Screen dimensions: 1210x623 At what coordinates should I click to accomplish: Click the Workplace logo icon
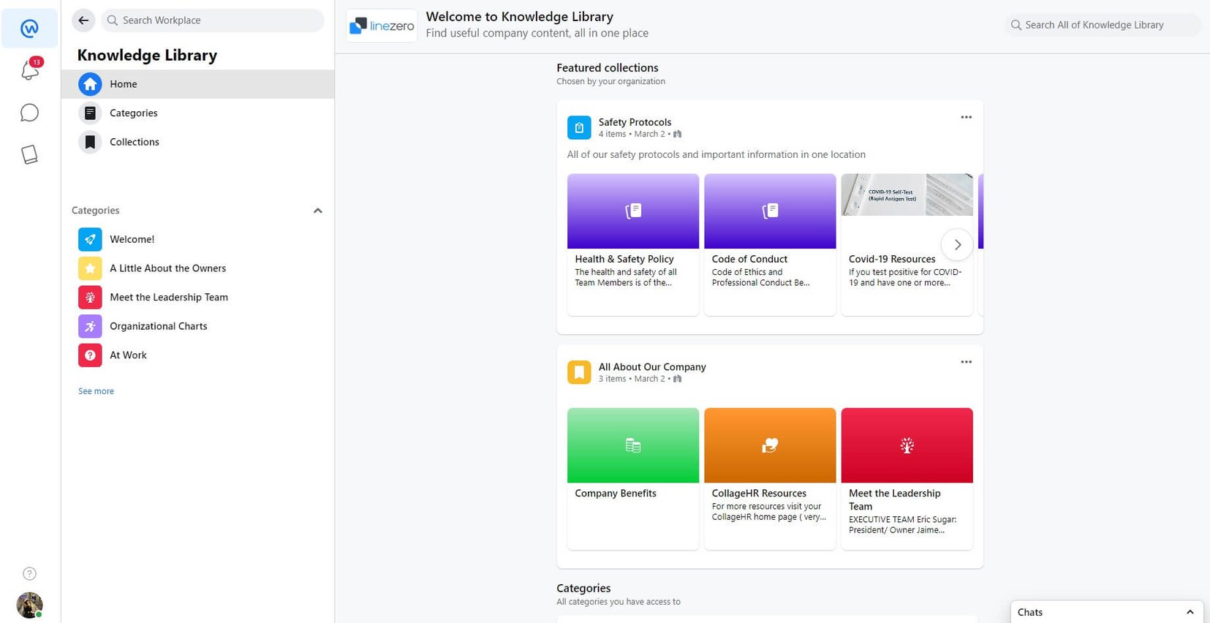click(29, 29)
